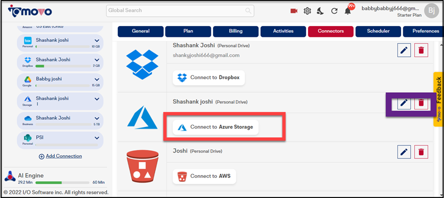Click the Box icon in sidebar
Screen dimensions: 444x198
[28, 41]
